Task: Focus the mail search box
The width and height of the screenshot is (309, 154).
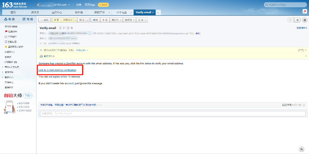Action: tap(285, 5)
